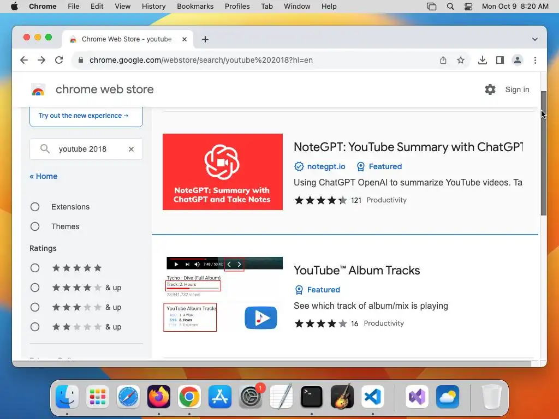Viewport: 559px width, 419px height.
Task: Click the youtube 2018 search field
Action: tap(86, 149)
